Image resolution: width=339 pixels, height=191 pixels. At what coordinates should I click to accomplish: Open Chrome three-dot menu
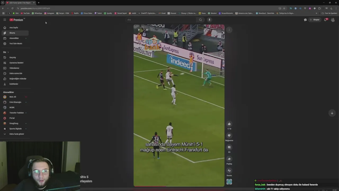point(336,8)
